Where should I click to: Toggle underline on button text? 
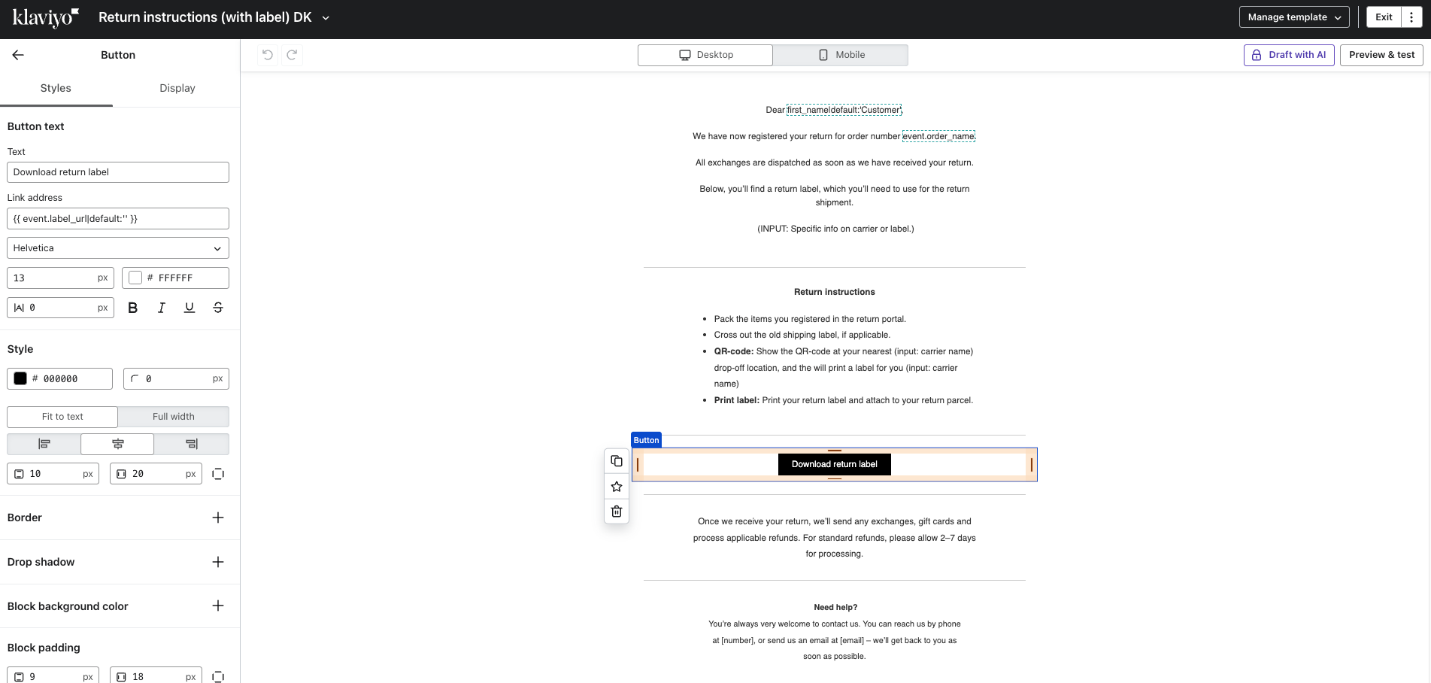(x=189, y=308)
